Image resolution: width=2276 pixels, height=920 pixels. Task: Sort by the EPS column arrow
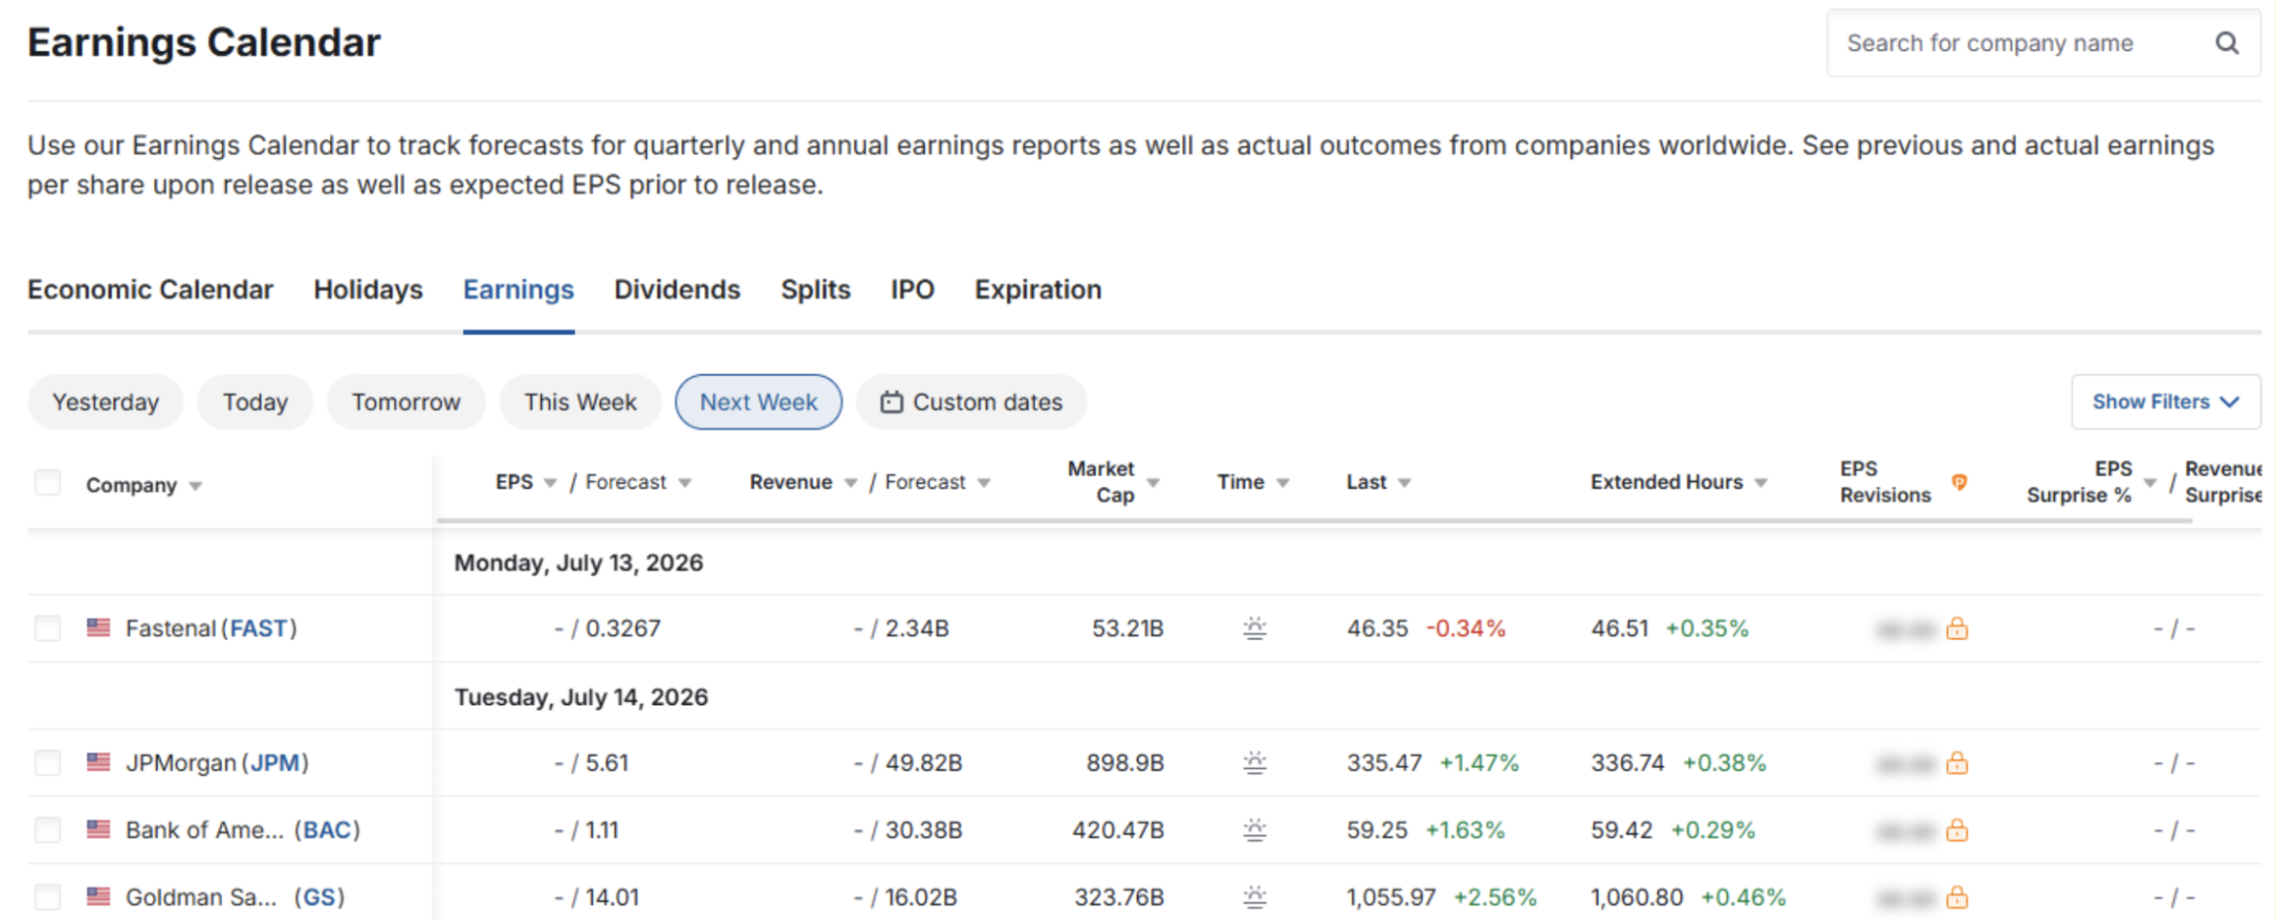(x=550, y=483)
